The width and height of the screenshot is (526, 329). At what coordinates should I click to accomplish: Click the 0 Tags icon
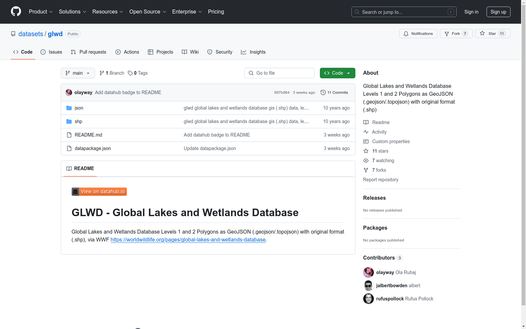pos(130,73)
